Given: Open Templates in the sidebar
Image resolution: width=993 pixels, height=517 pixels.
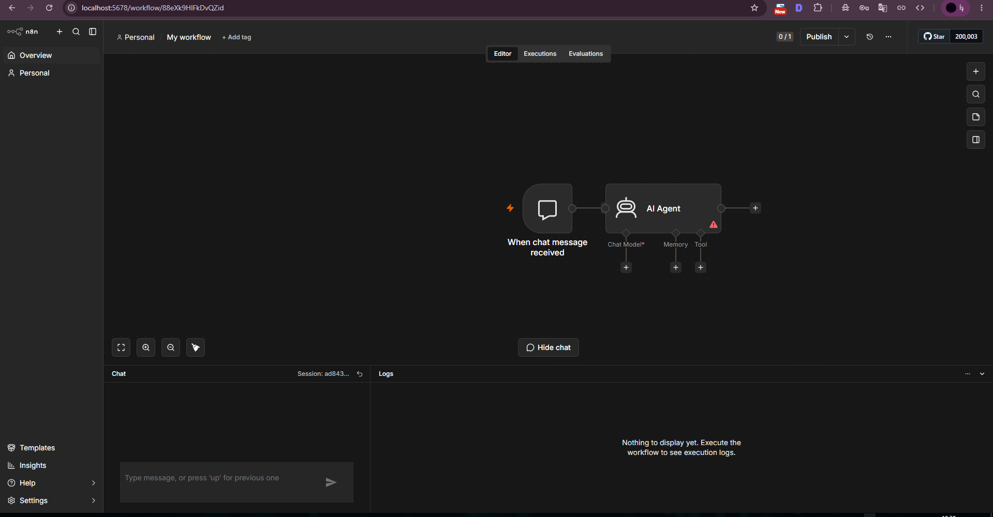Looking at the screenshot, I should click(51, 448).
